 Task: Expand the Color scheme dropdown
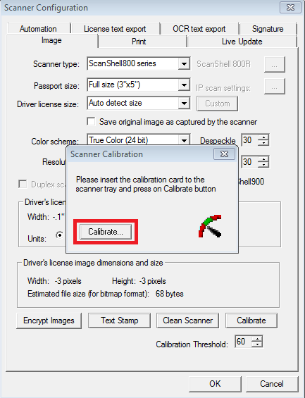tap(184, 140)
